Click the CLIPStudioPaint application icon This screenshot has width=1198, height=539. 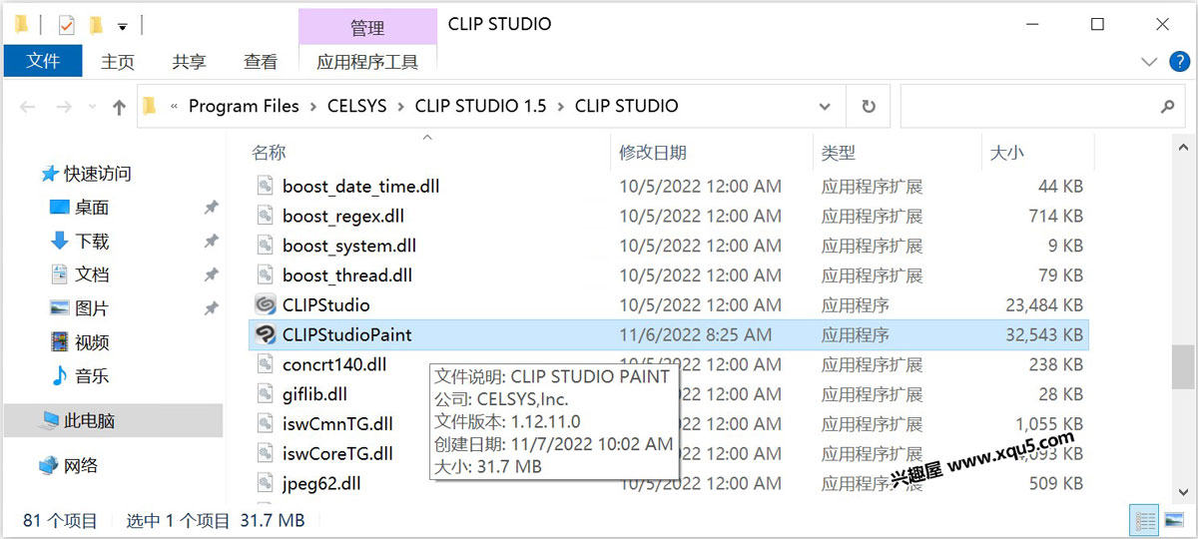pos(266,334)
